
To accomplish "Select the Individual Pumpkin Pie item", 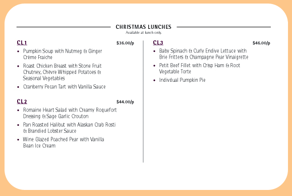I will click(182, 80).
